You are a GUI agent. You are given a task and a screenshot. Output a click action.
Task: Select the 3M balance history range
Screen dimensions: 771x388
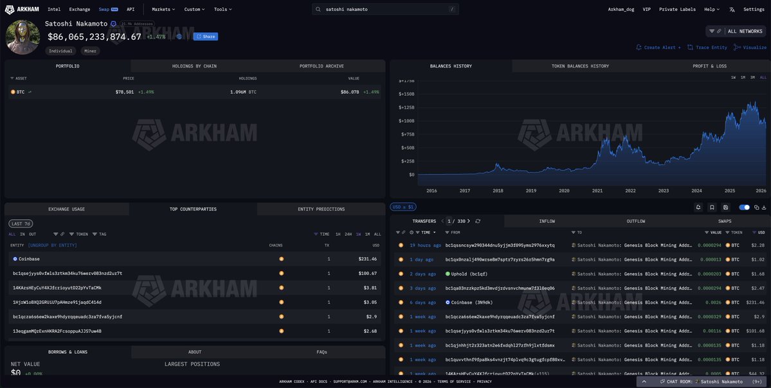coord(752,77)
